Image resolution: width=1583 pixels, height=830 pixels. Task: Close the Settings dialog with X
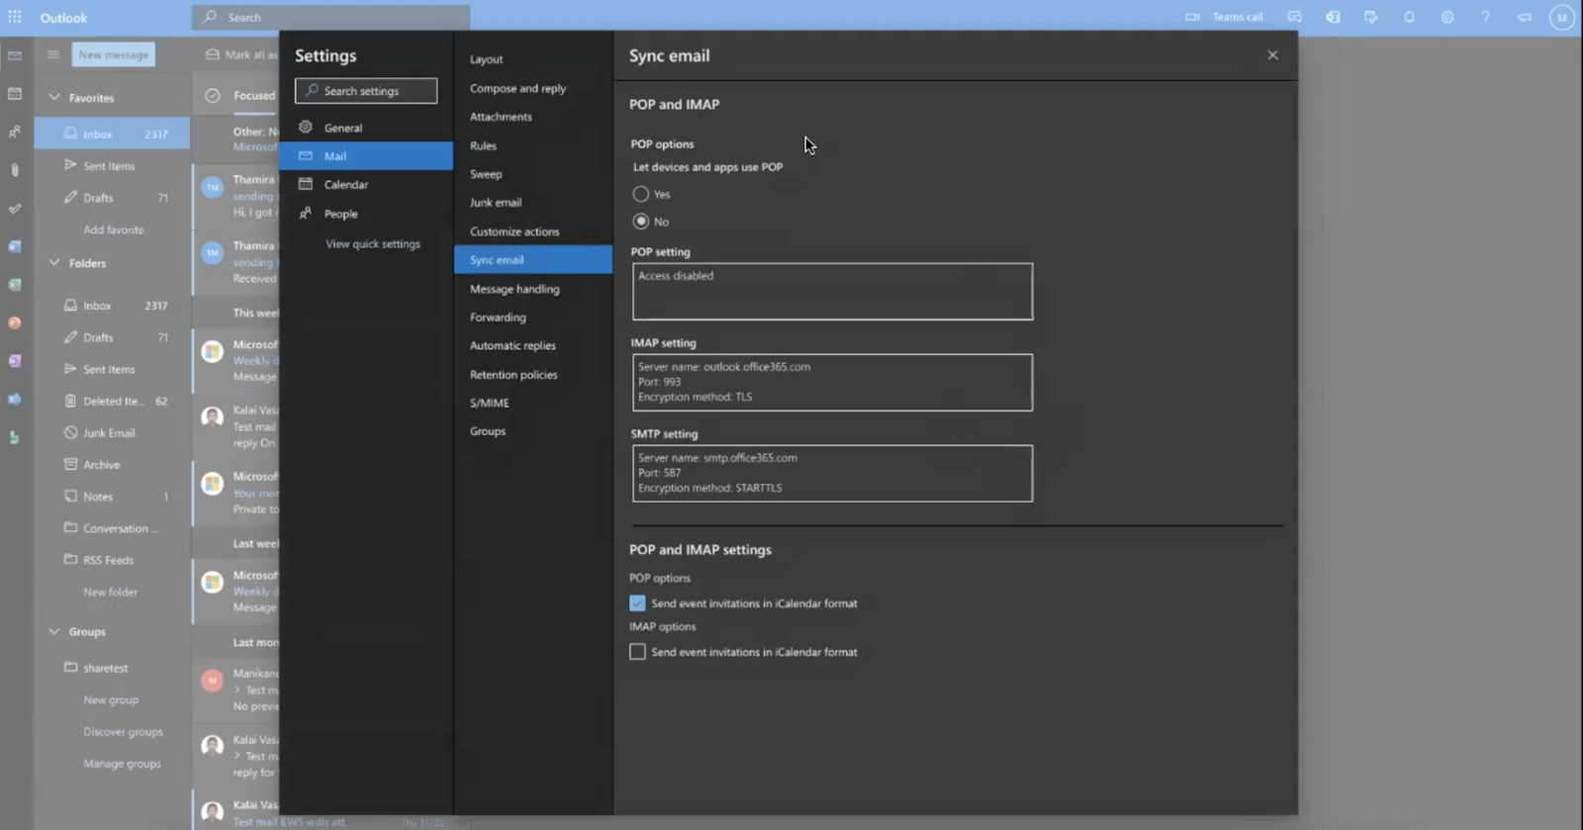1272,55
